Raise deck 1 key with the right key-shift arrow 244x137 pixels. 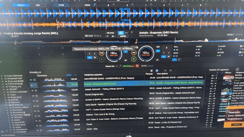(115, 36)
